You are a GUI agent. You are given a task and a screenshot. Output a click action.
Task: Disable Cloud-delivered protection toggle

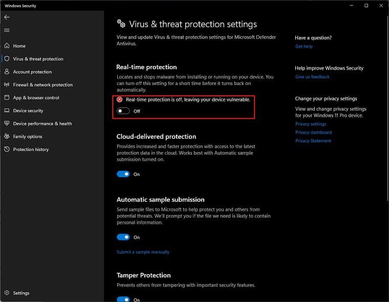(x=123, y=174)
